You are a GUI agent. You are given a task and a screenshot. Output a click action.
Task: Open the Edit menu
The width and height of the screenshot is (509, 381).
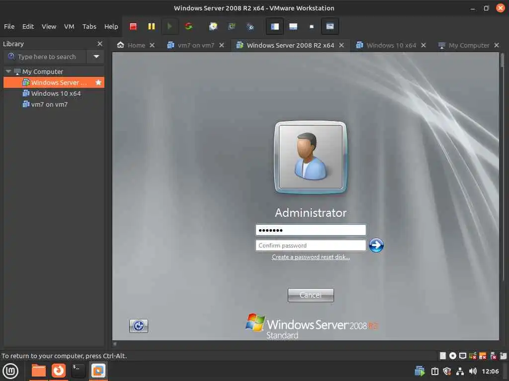(x=28, y=27)
